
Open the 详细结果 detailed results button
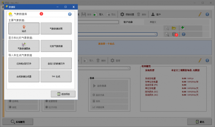pos(109,107)
